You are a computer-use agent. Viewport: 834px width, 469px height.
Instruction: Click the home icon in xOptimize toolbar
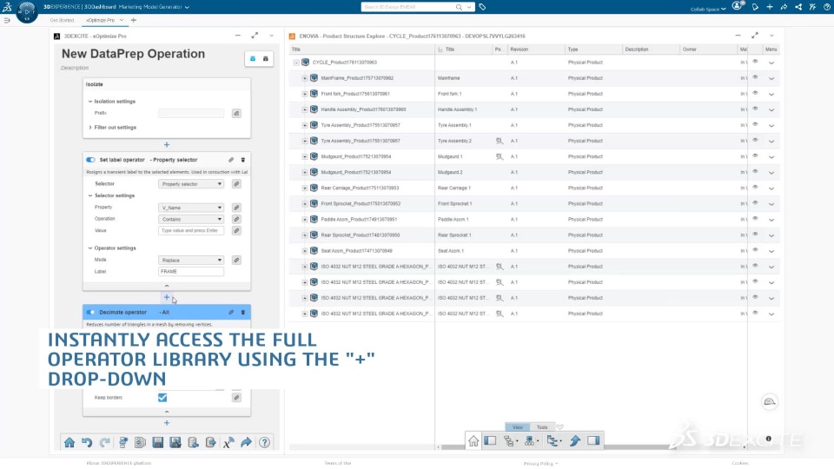click(69, 442)
